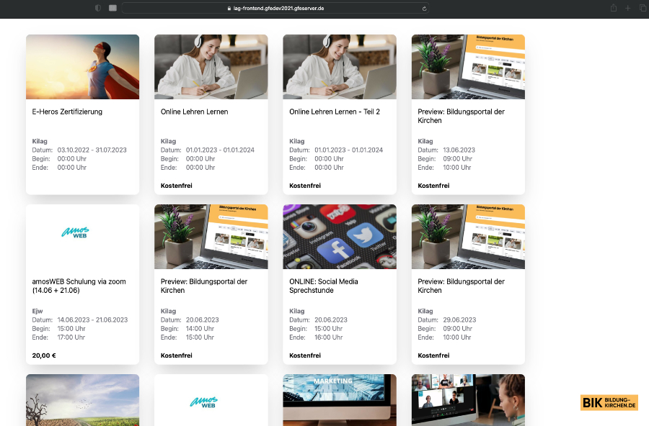Viewport: 649px width, 426px height.
Task: Reload the page from the address bar
Action: point(425,8)
